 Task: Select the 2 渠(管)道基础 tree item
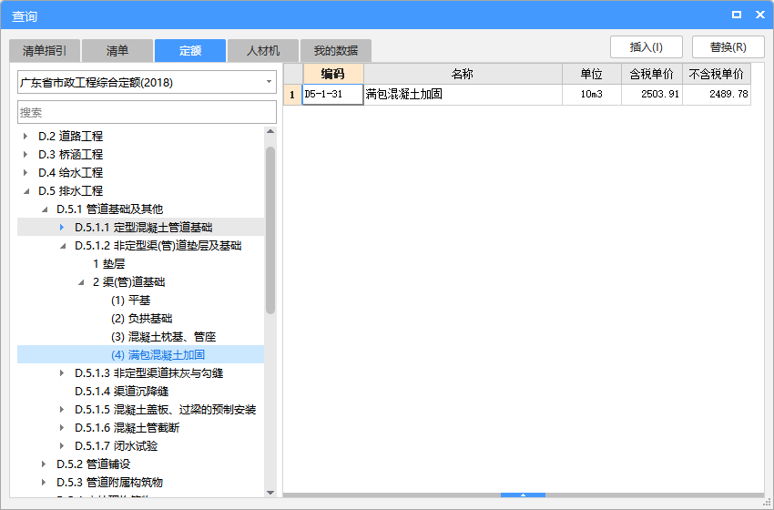coord(128,282)
